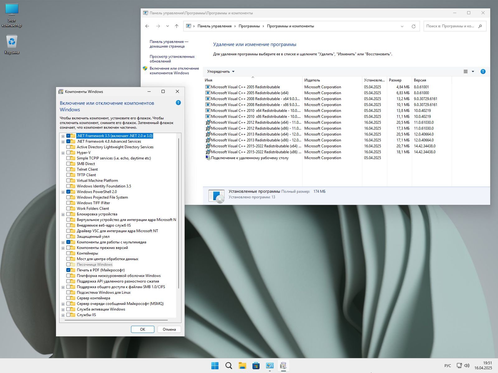This screenshot has height=373, width=498.
Task: Open Панель управления — домашняя страница link
Action: tap(169, 44)
